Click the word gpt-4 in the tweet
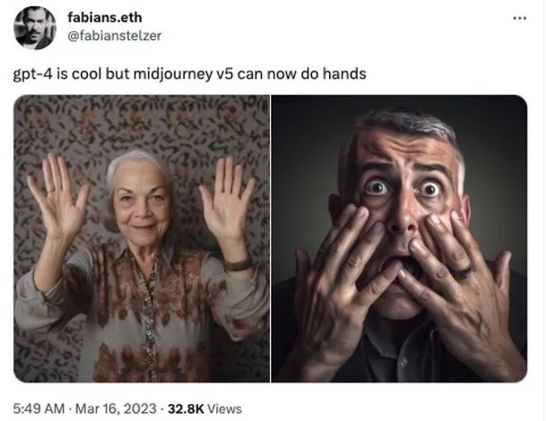Screen dimensions: 546x421 (32, 73)
